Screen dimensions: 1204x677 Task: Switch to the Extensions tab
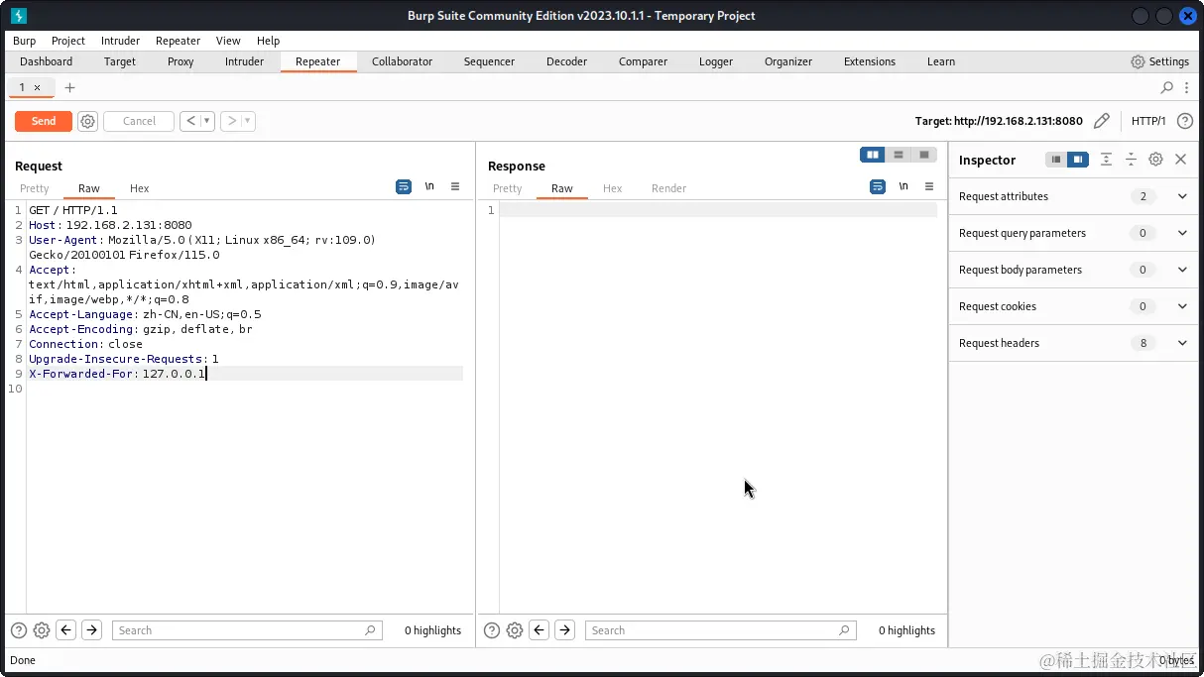pos(870,61)
